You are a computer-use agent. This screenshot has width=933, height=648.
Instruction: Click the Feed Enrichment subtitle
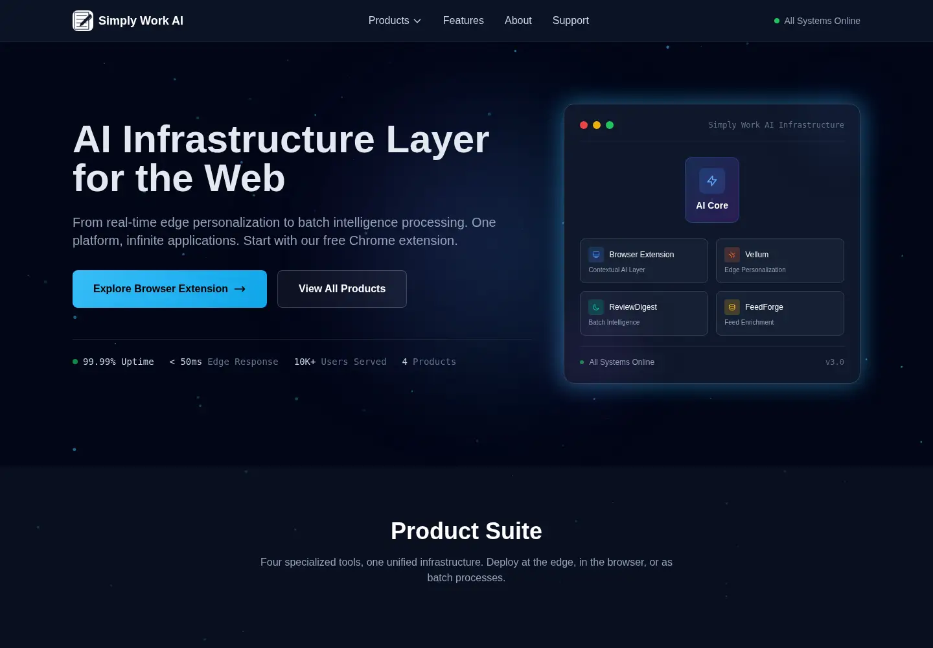[749, 322]
